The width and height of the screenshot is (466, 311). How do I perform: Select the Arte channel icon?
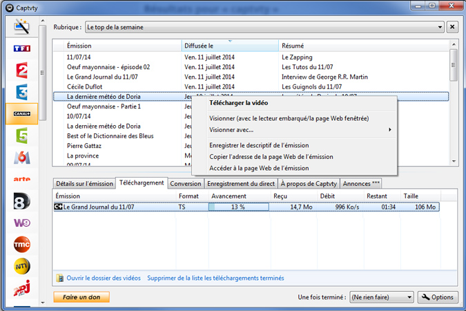point(21,179)
